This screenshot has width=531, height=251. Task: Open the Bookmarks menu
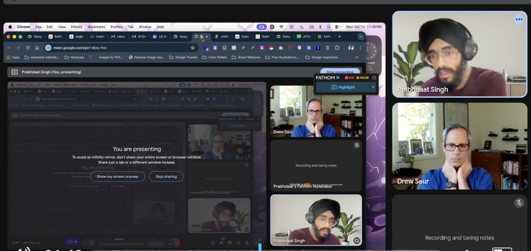[96, 27]
